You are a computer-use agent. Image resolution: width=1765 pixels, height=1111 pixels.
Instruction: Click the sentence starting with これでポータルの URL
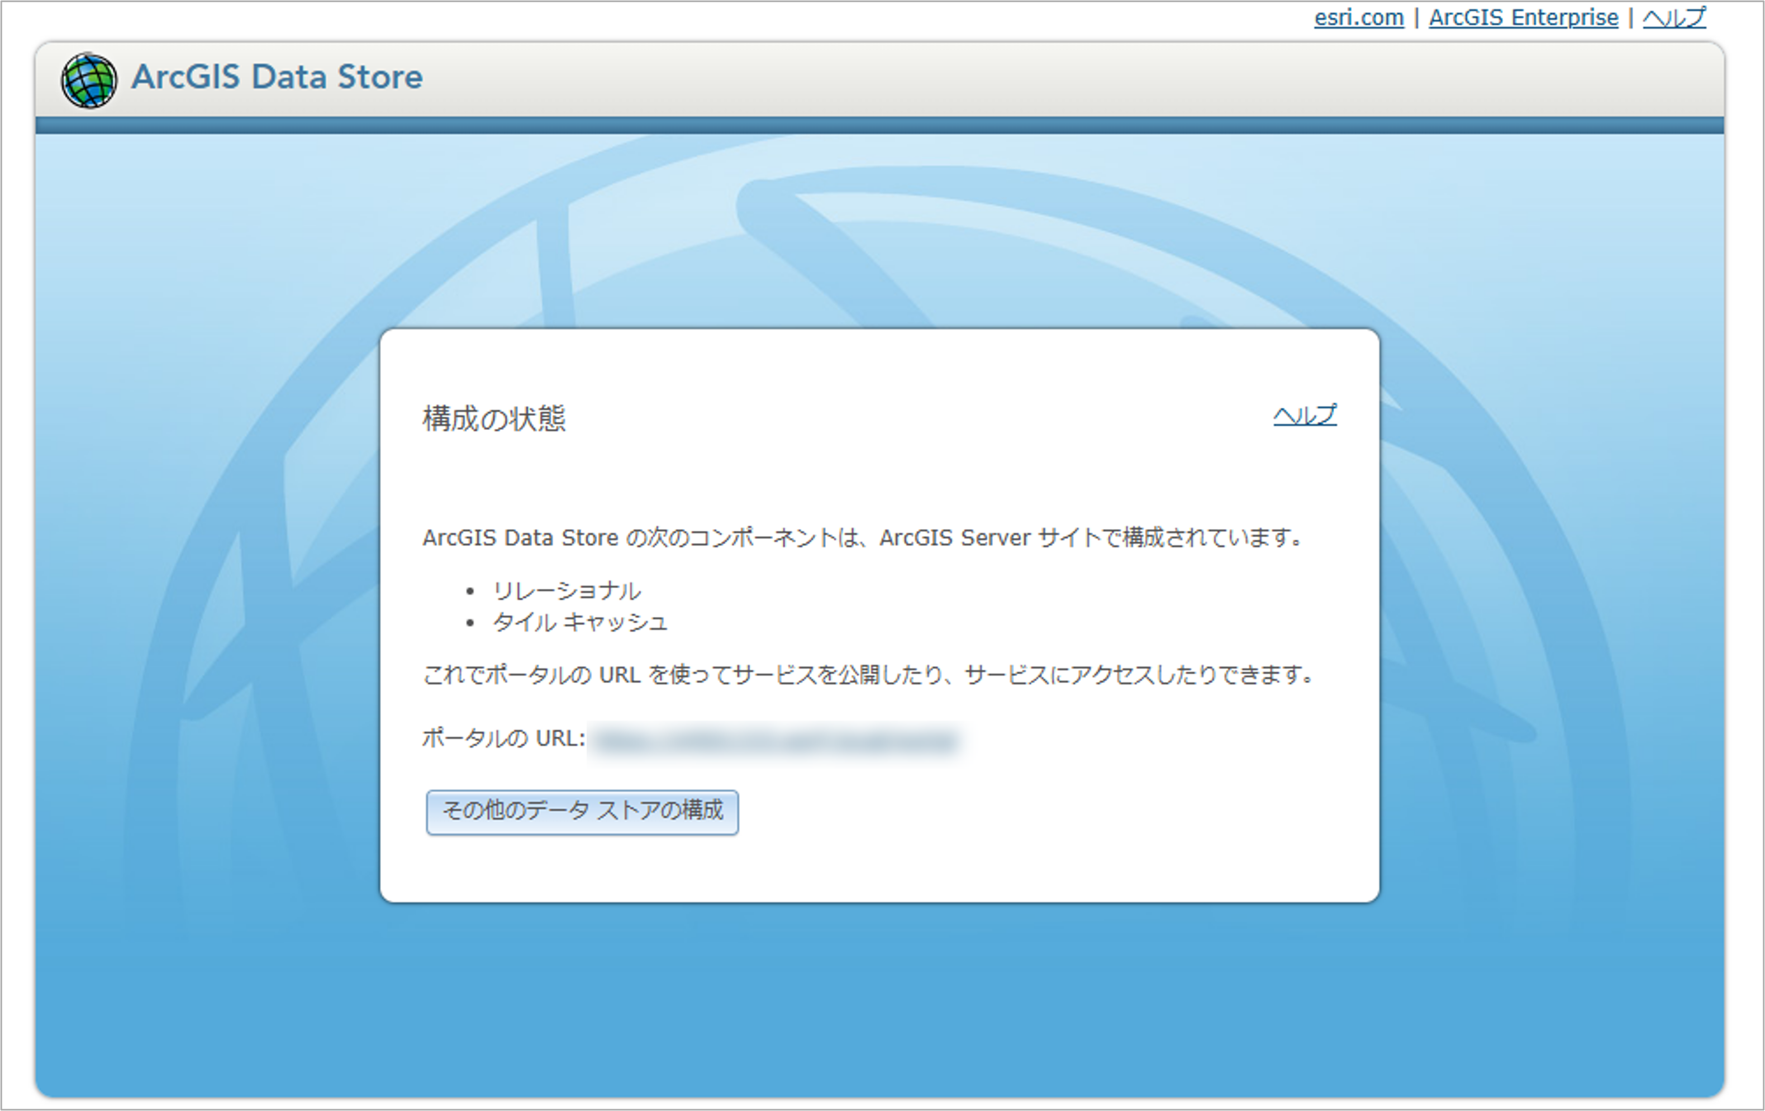tap(869, 674)
